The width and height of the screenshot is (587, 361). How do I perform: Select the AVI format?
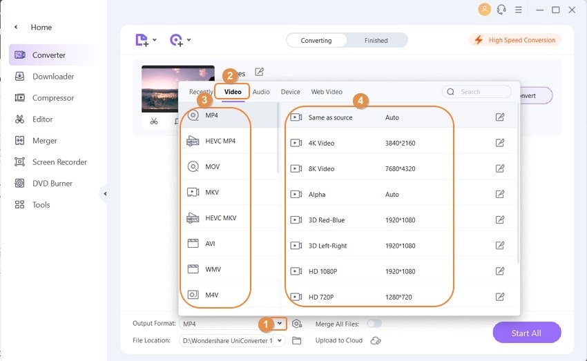coord(229,244)
